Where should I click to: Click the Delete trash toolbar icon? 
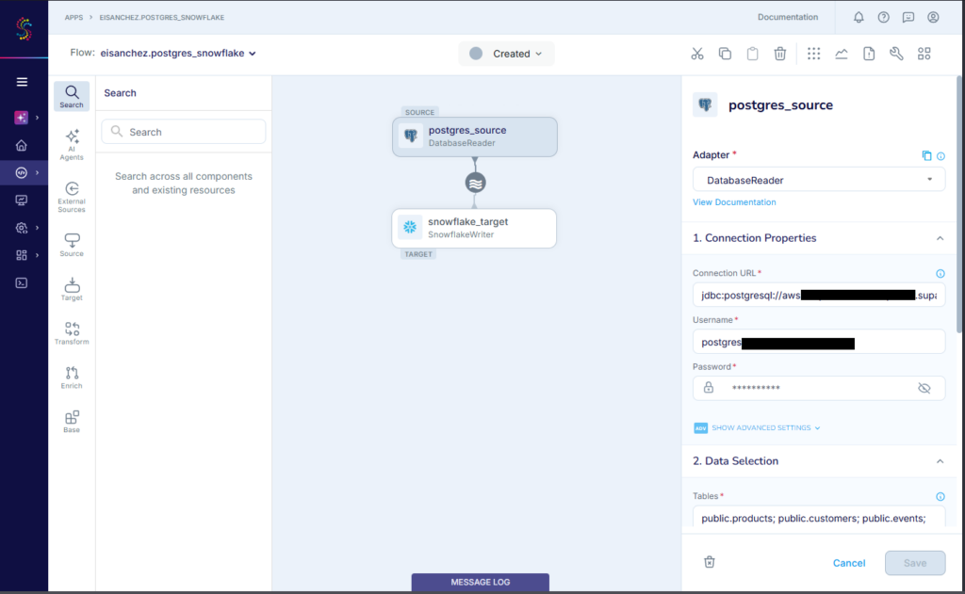point(779,54)
